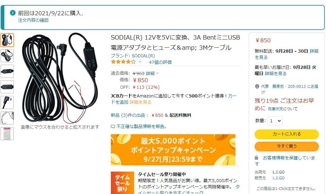Expand the past price 詳細 dropdown

(152, 73)
